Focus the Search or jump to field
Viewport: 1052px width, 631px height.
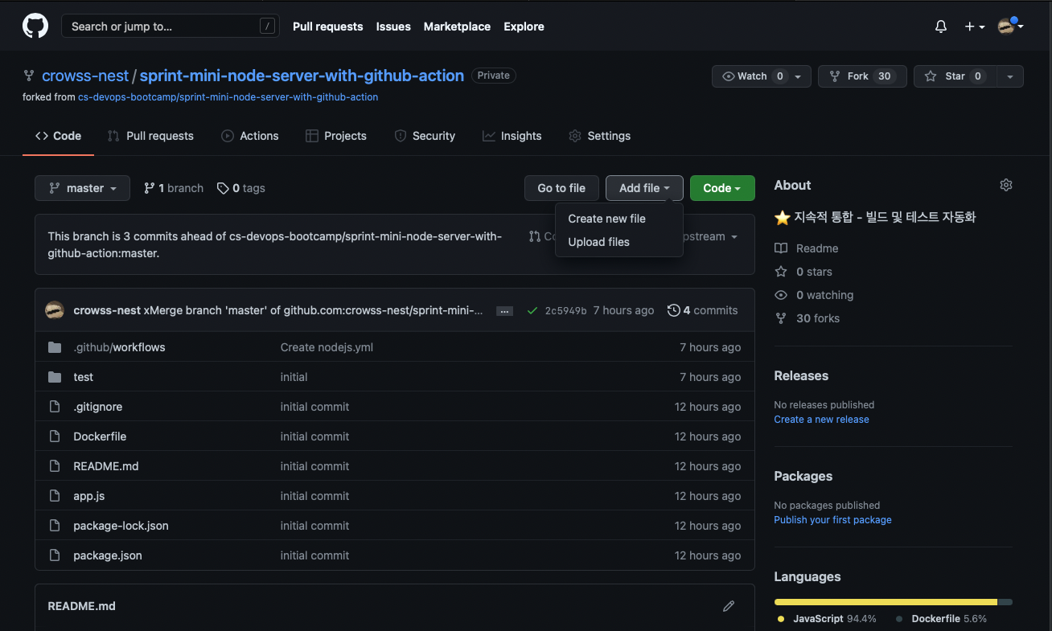[171, 27]
